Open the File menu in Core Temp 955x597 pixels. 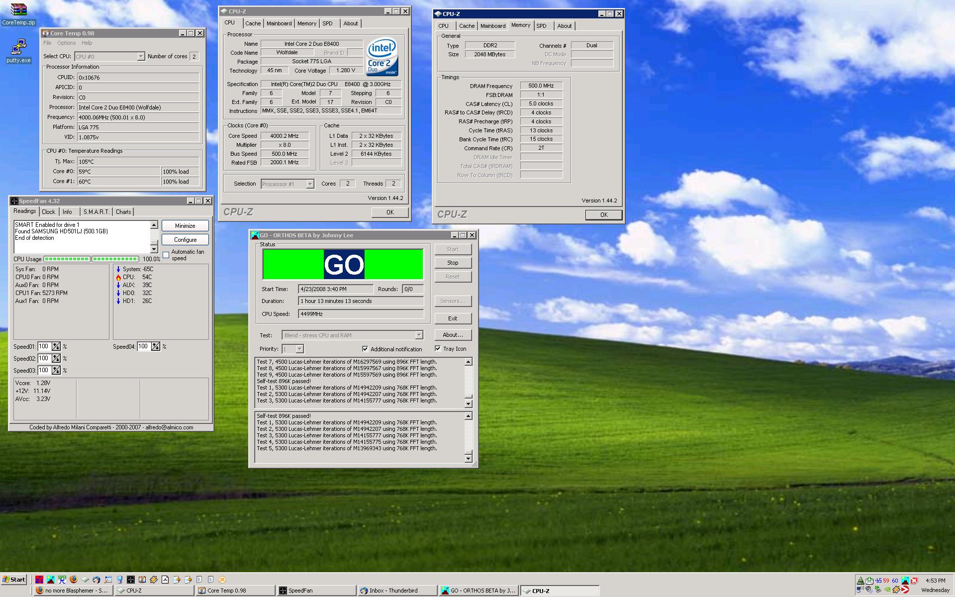click(47, 43)
